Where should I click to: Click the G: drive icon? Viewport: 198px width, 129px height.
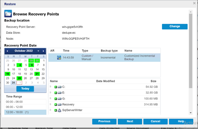pyautogui.click(x=60, y=99)
